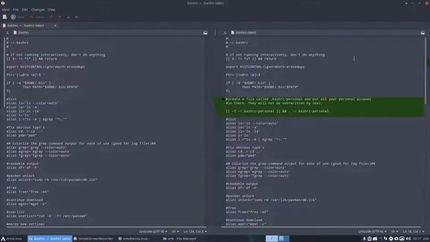Click the taskbar clock

[417, 239]
